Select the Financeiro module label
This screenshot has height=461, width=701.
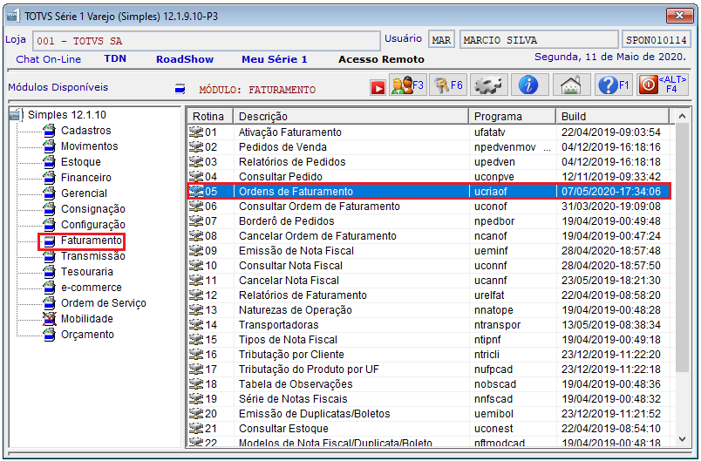point(85,178)
